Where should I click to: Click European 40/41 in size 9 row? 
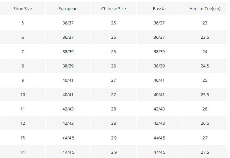click(x=68, y=80)
